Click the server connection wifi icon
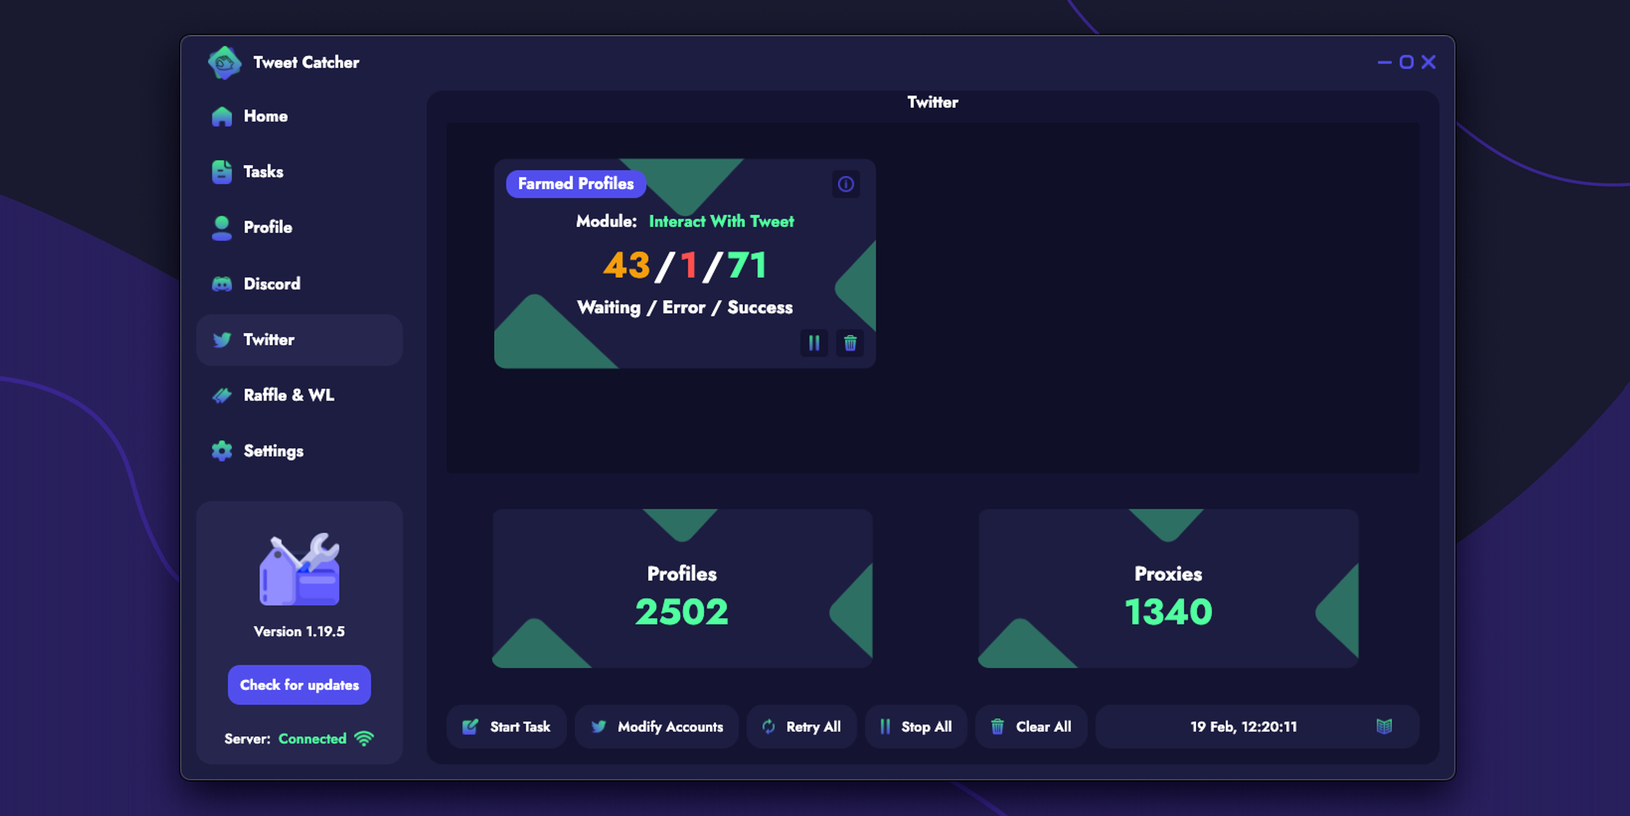Viewport: 1630px width, 816px height. coord(364,738)
